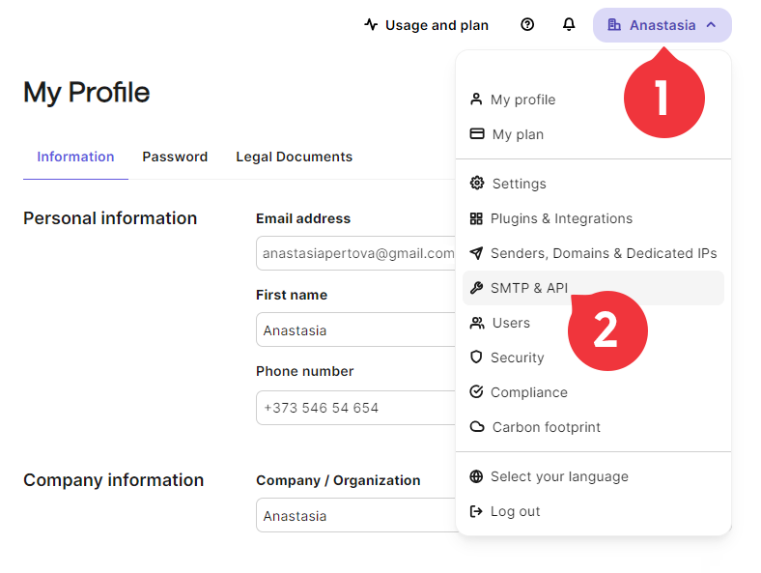Switch to the Password tab

(175, 157)
